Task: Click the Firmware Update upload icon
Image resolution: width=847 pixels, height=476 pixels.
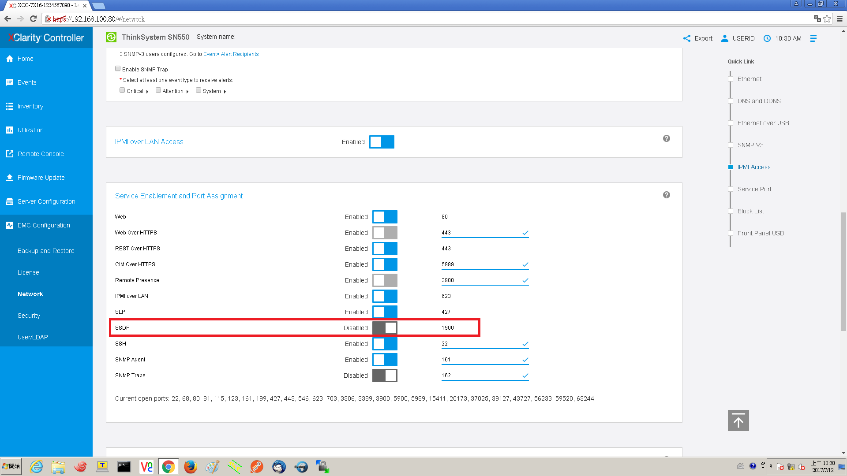Action: tap(10, 178)
